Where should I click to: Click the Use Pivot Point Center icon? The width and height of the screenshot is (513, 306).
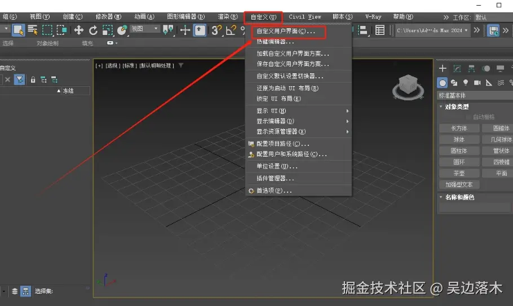[x=168, y=30]
